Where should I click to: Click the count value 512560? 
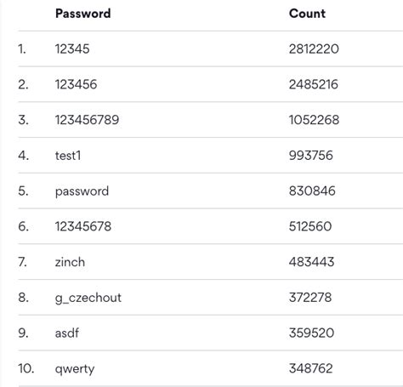click(310, 226)
